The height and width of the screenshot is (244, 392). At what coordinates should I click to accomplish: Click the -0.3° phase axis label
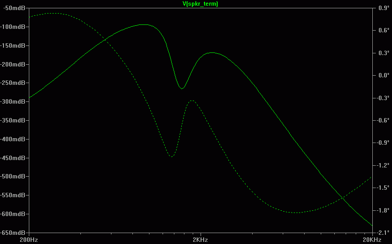click(382, 98)
